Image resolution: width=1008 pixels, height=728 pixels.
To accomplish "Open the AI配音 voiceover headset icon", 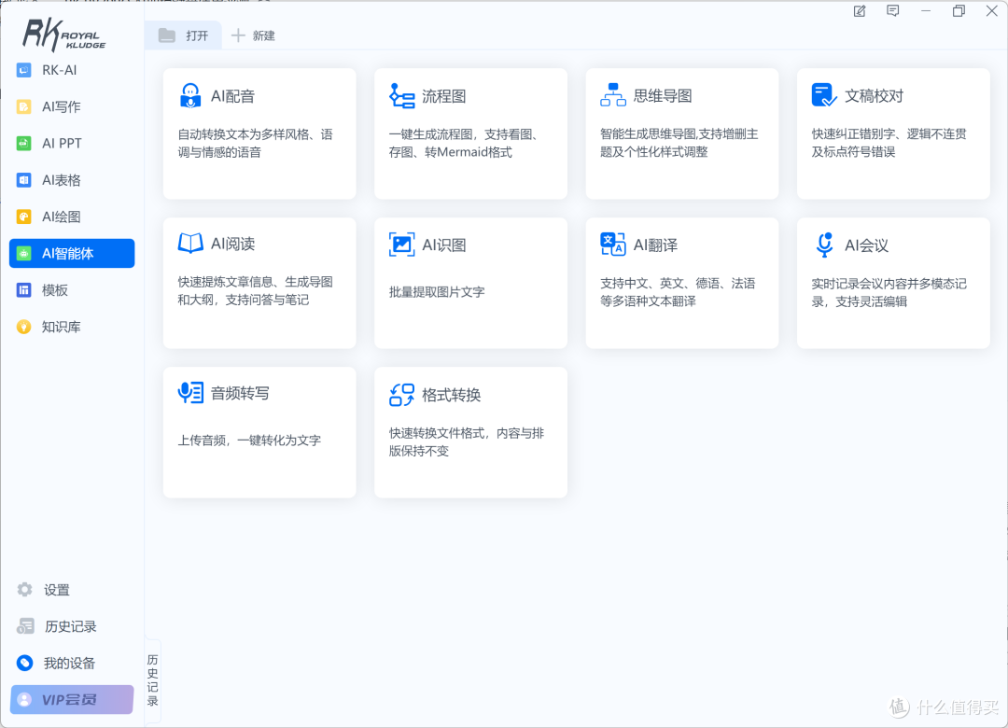I will pos(189,96).
